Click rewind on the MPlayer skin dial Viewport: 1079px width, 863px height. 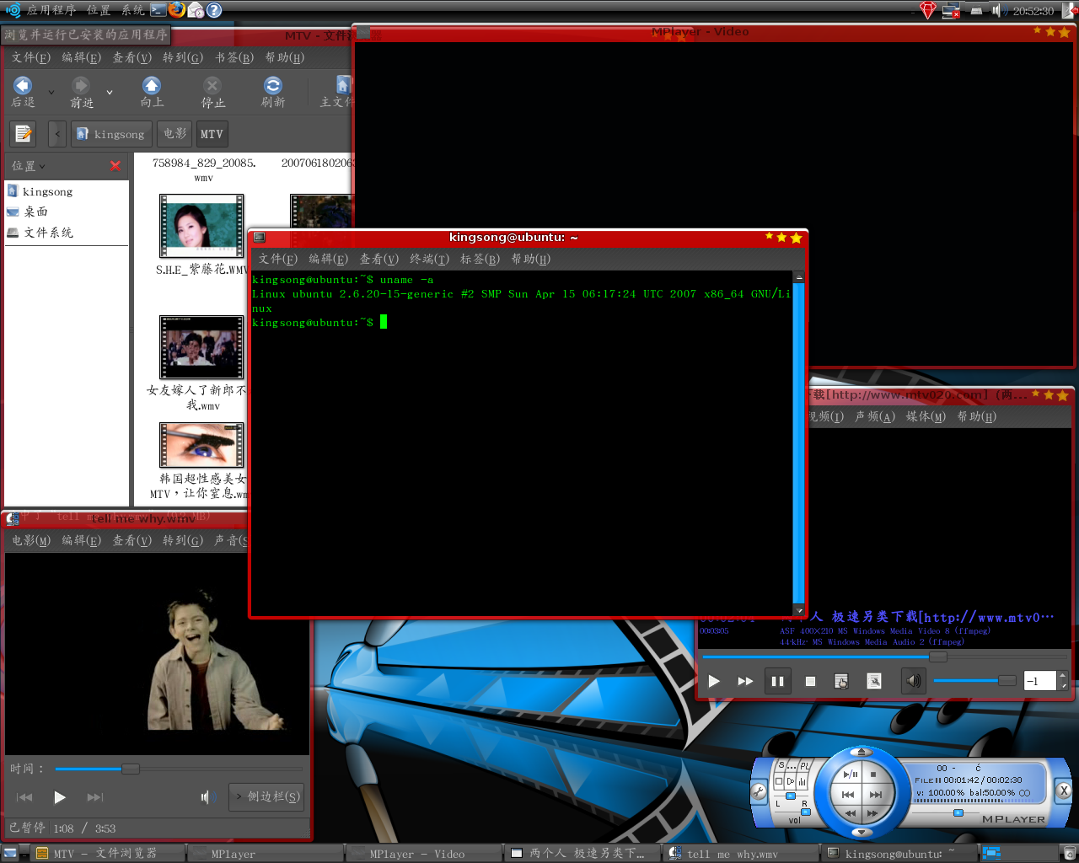[x=851, y=813]
